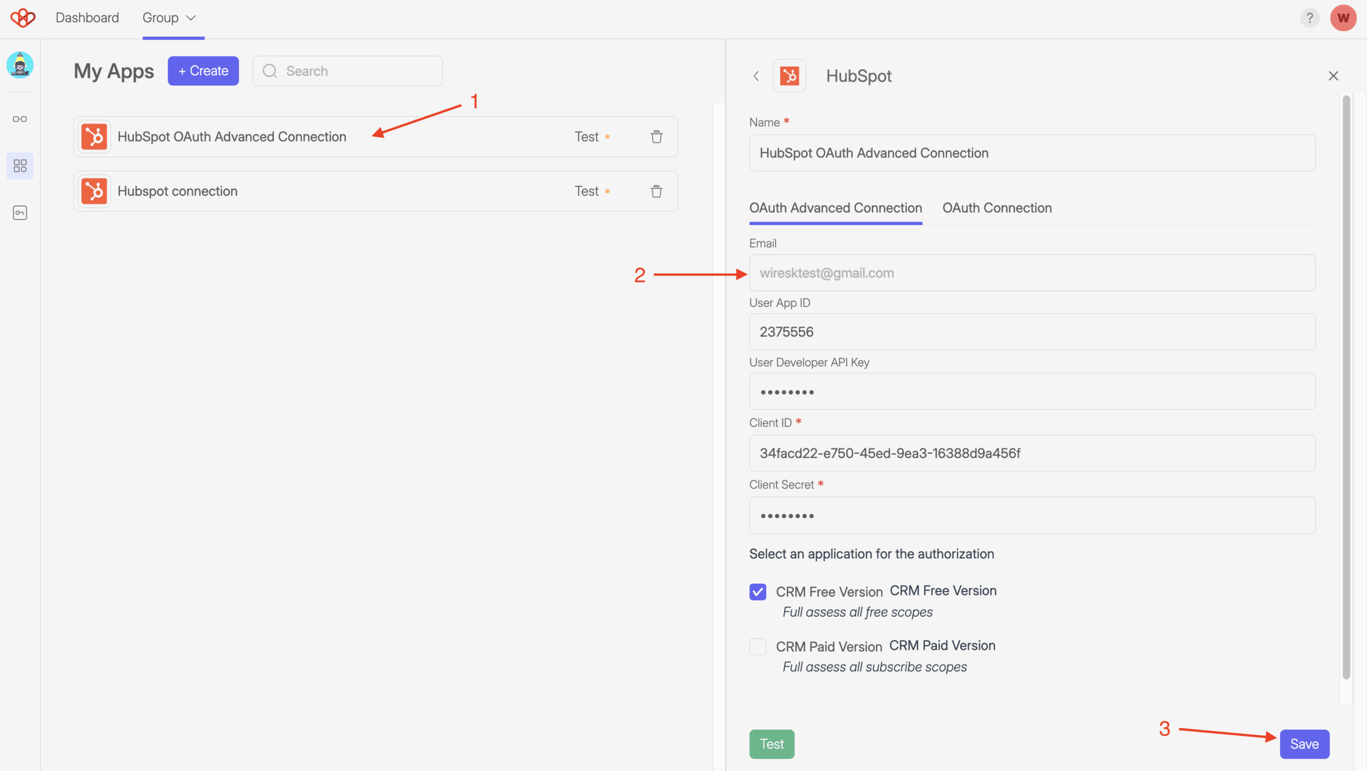1367x771 pixels.
Task: Open the Dashboard menu item
Action: pos(87,18)
